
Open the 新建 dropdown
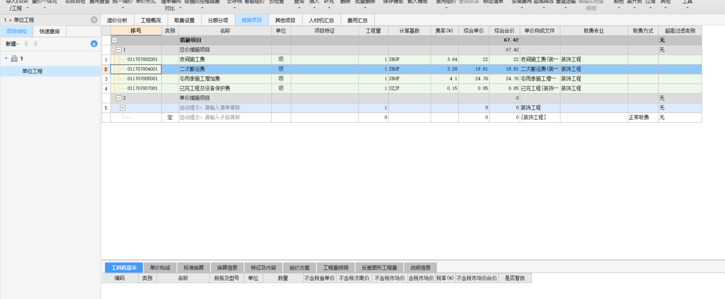12,44
